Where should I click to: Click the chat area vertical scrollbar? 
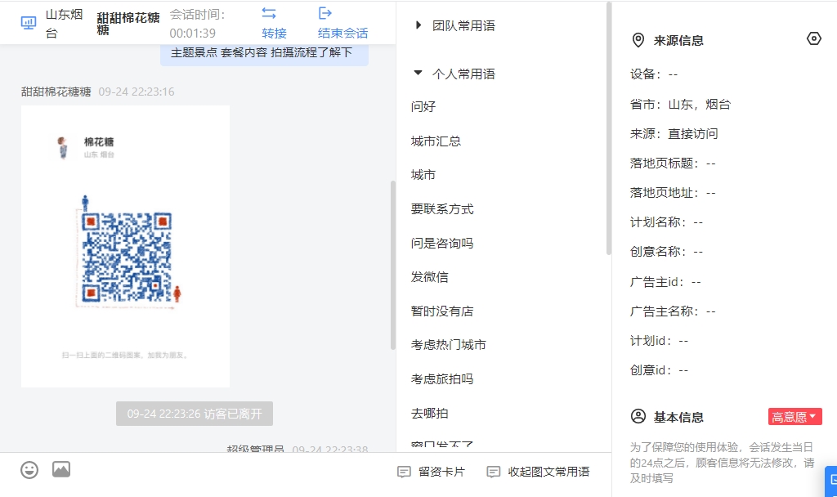pyautogui.click(x=393, y=266)
